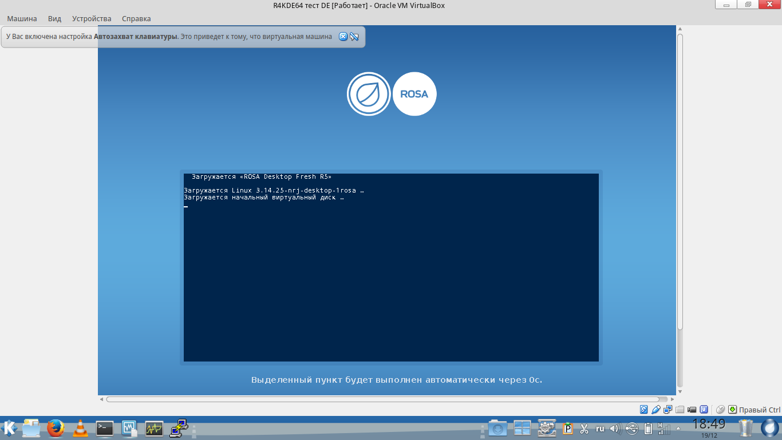Click the keyboard capture green arrow indicator

[732, 410]
